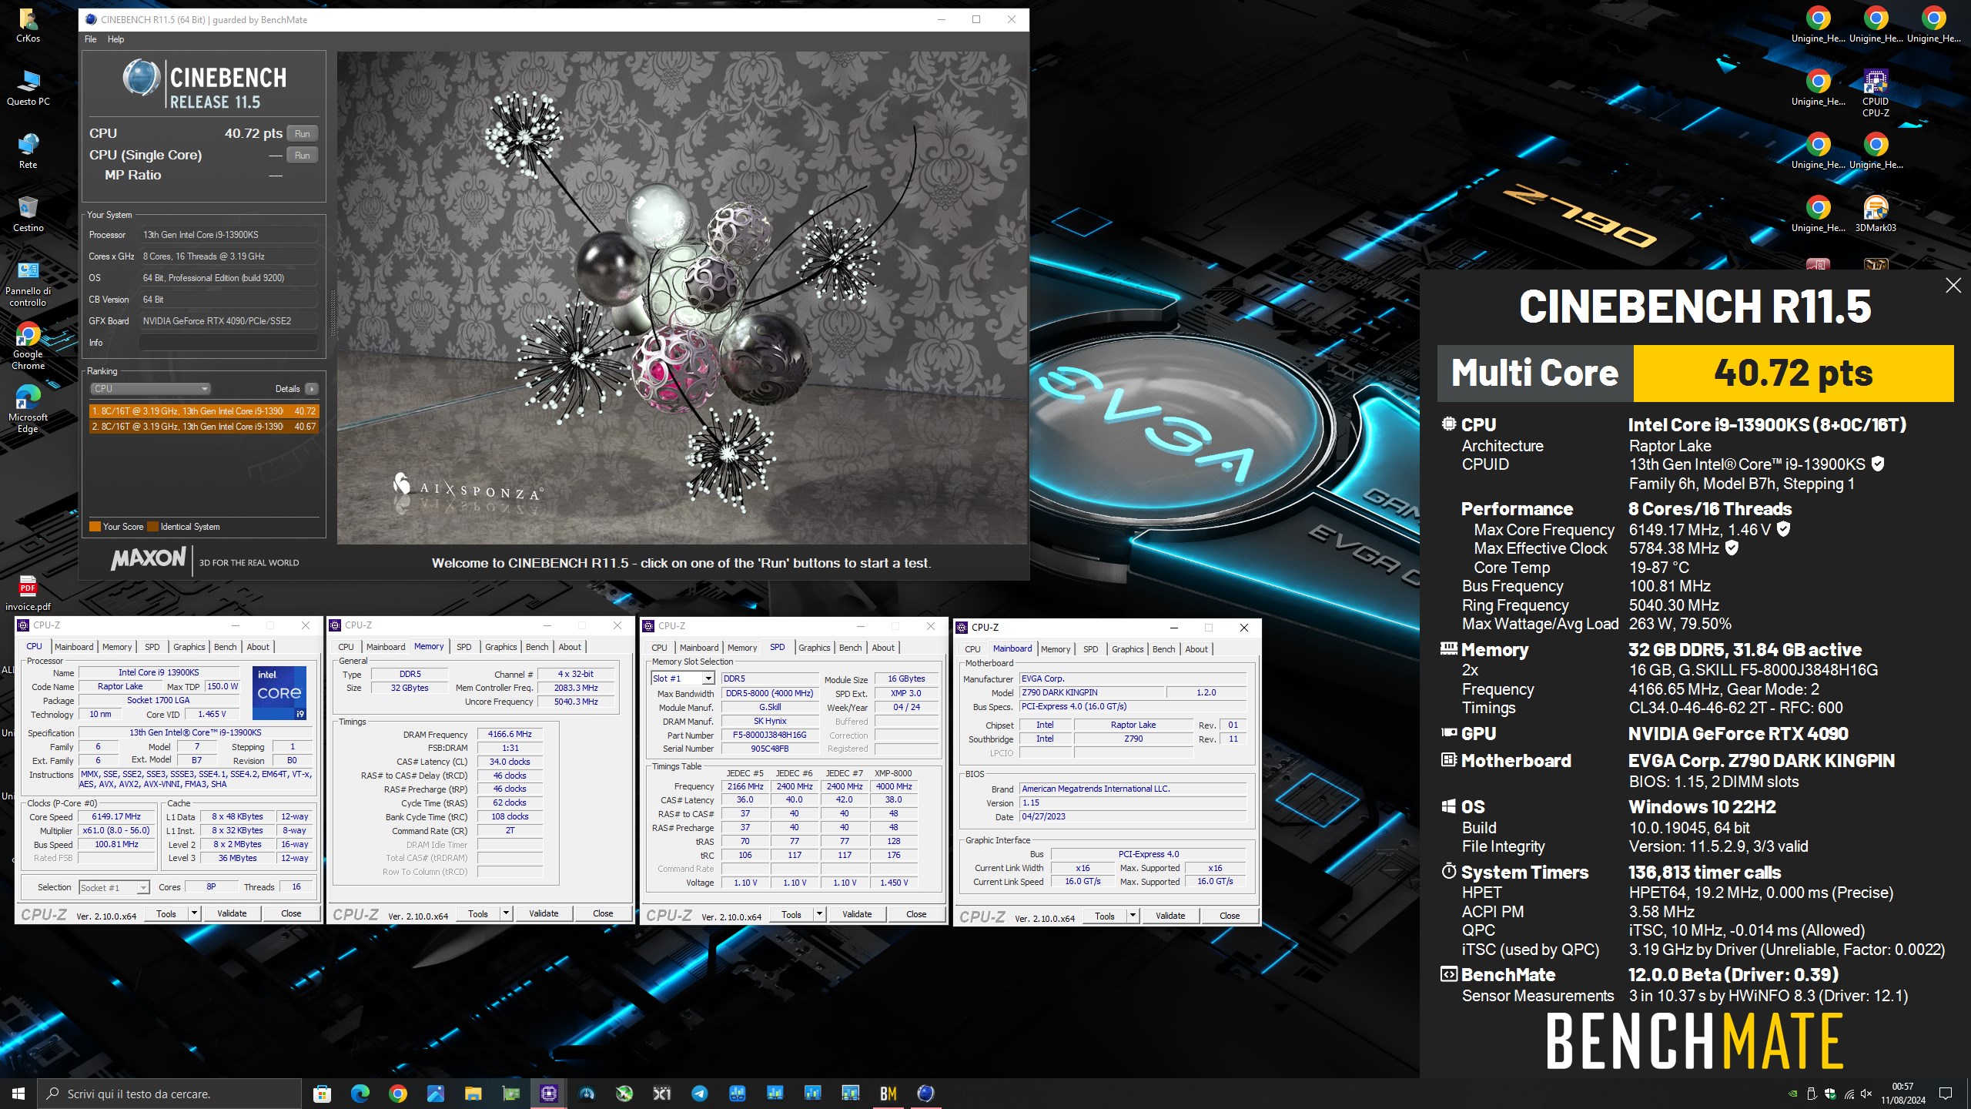Viewport: 1971px width, 1109px height.
Task: Click the F5-8000J3848H16G part number field
Action: [x=770, y=735]
